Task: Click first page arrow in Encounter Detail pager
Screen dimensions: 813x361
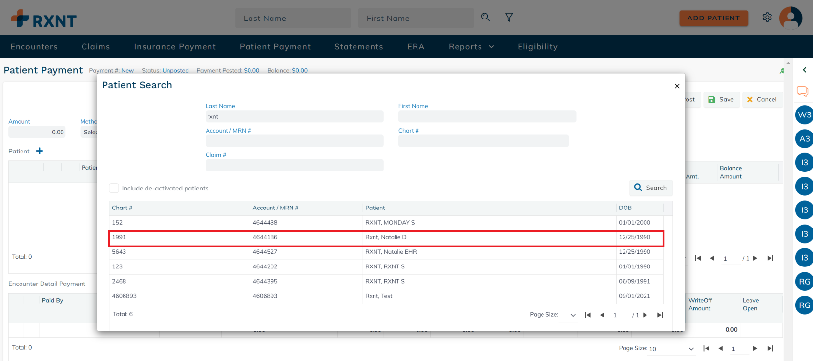Action: pyautogui.click(x=706, y=348)
